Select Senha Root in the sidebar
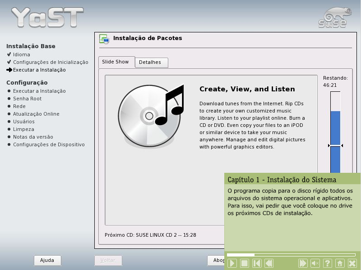Image resolution: width=361 pixels, height=270 pixels. pos(27,99)
